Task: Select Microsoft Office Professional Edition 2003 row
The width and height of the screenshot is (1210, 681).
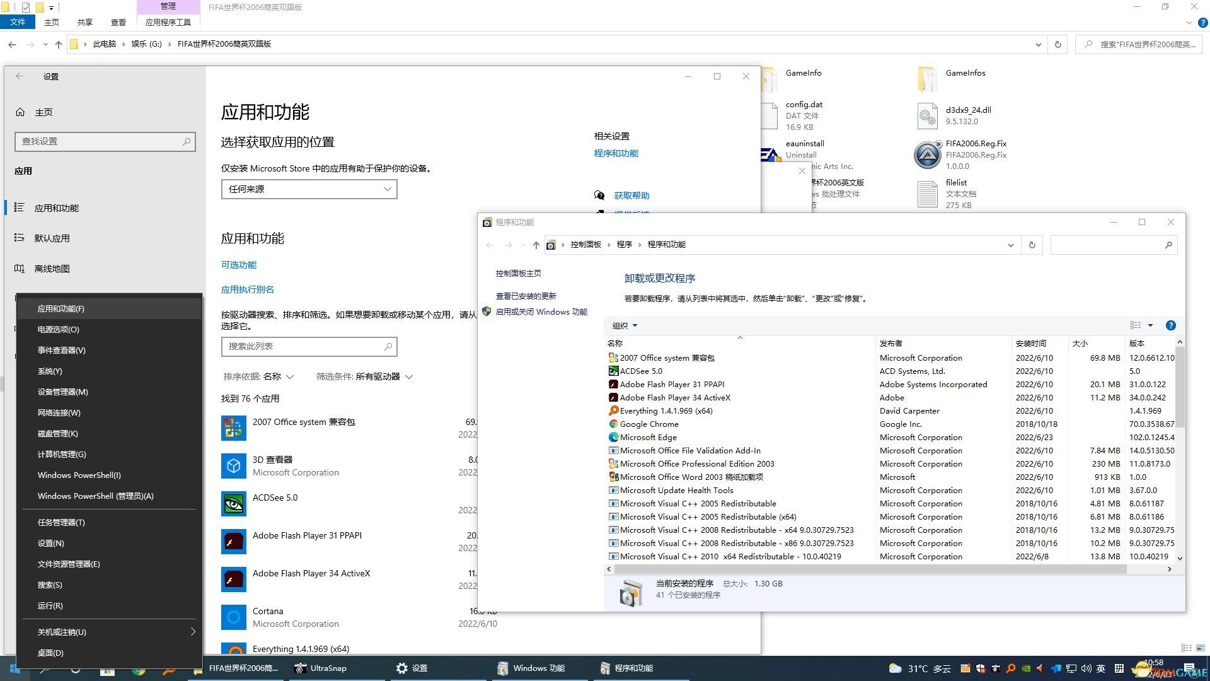Action: tap(890, 463)
